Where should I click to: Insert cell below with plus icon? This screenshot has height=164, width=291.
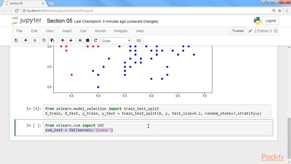point(25,41)
